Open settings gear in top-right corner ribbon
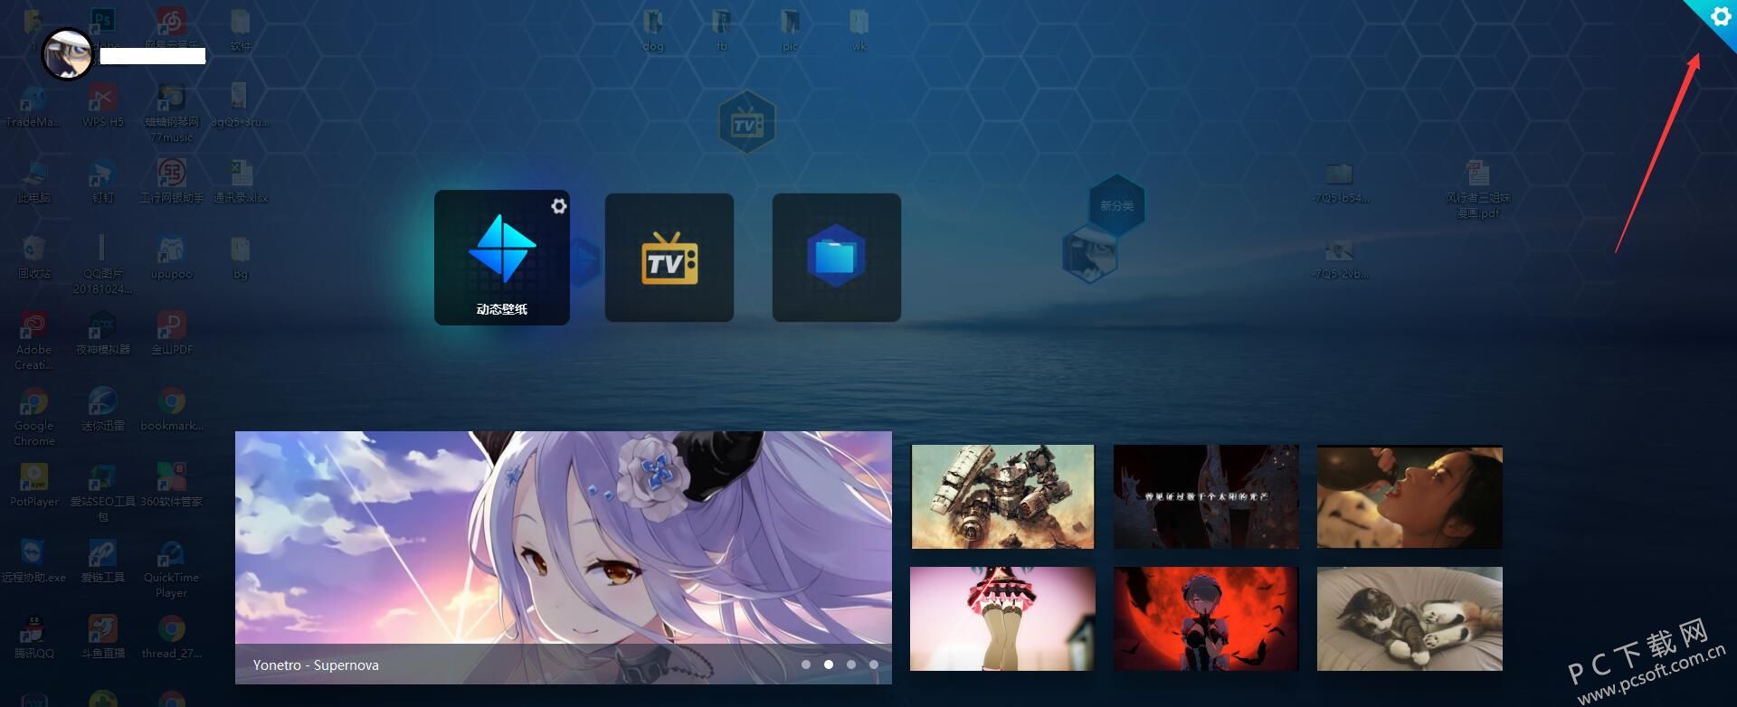 point(1720,17)
